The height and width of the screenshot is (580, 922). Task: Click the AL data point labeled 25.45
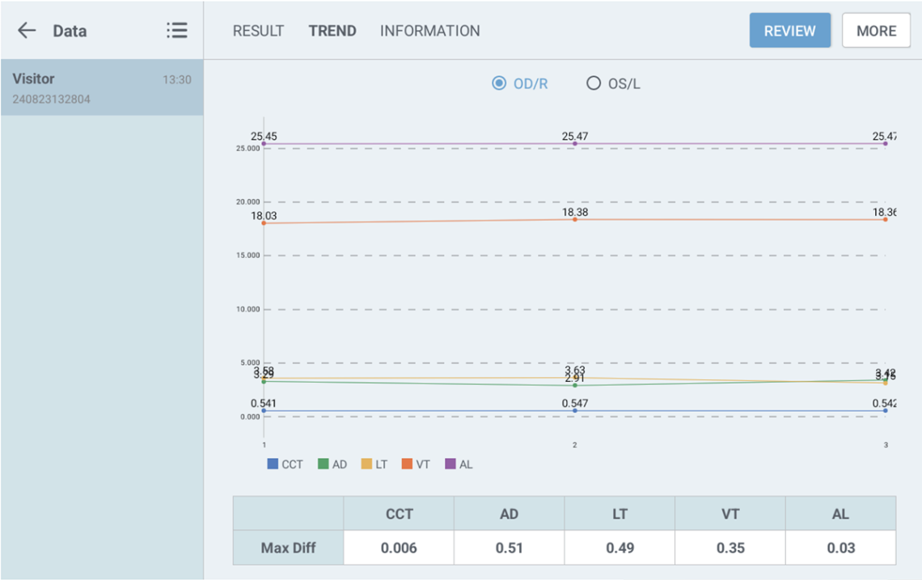coord(264,144)
